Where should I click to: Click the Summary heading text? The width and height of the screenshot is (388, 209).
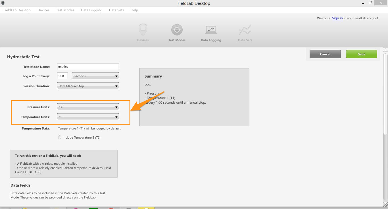click(153, 76)
